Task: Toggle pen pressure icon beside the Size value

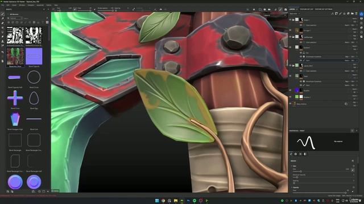Action: pyautogui.click(x=75, y=9)
